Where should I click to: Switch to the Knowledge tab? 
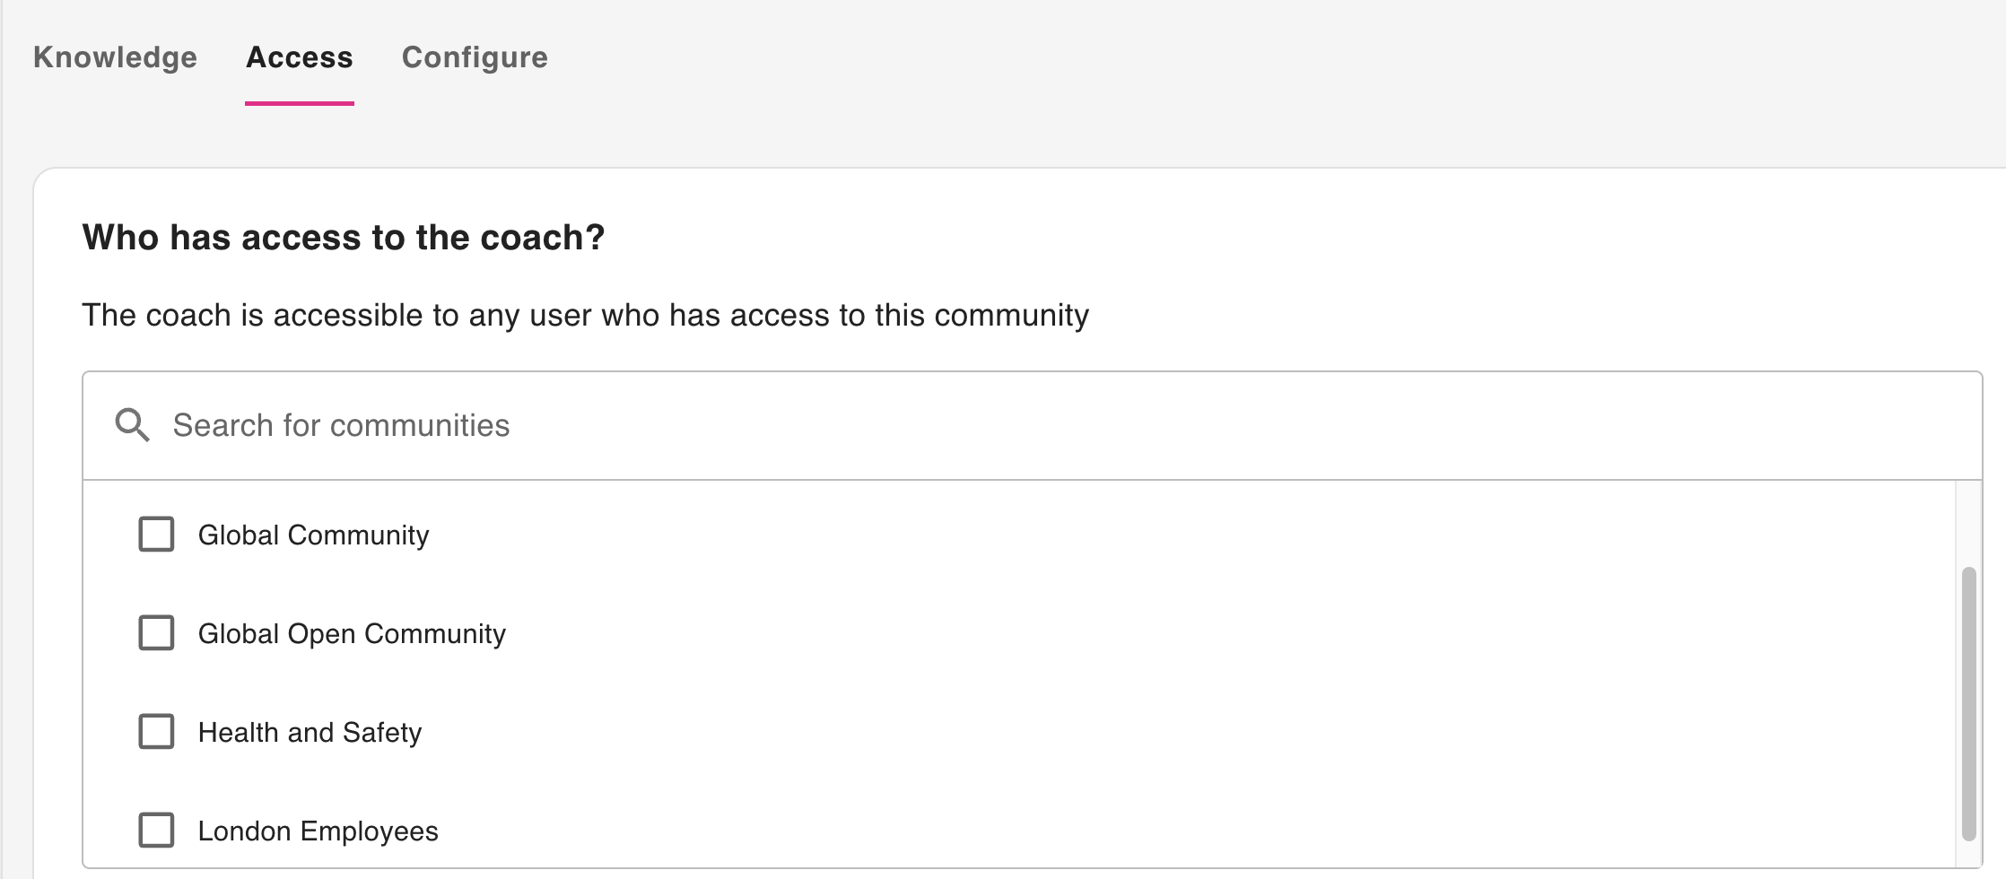tap(115, 57)
